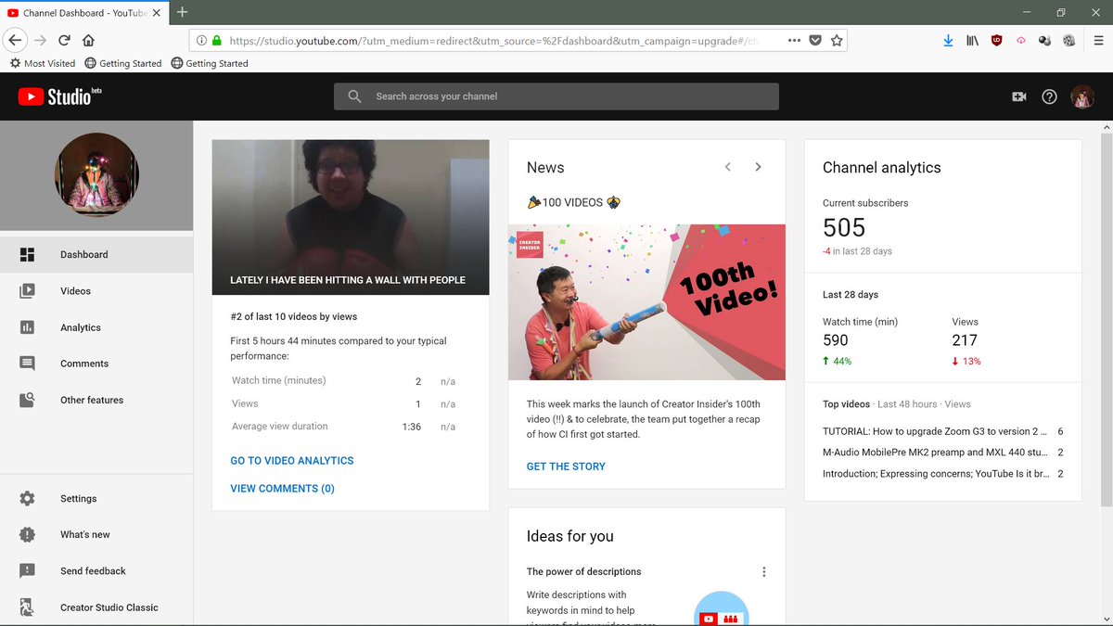1113x626 pixels.
Task: Open the Firefox downloads arrow icon
Action: click(948, 41)
